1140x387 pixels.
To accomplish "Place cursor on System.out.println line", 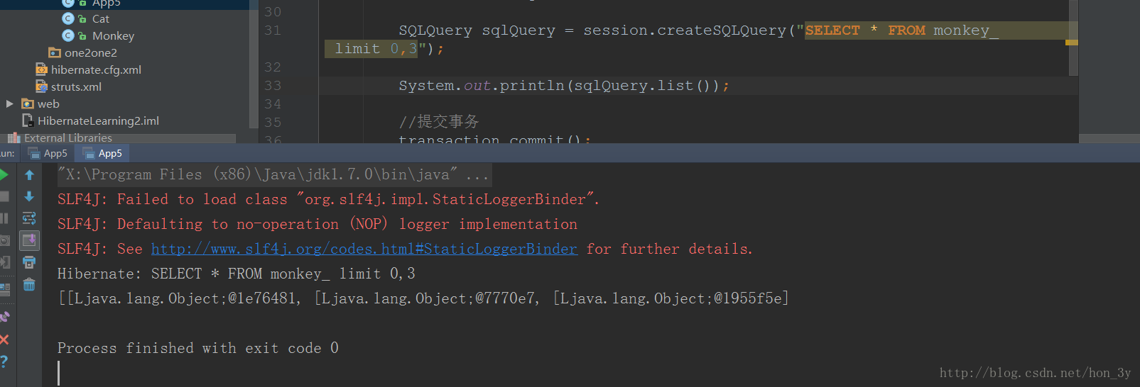I will click(564, 86).
